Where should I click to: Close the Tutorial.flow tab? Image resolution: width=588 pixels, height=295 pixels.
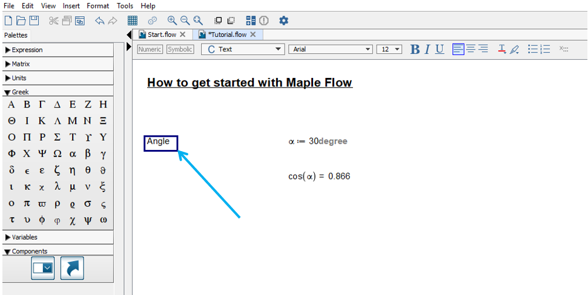[x=253, y=34]
